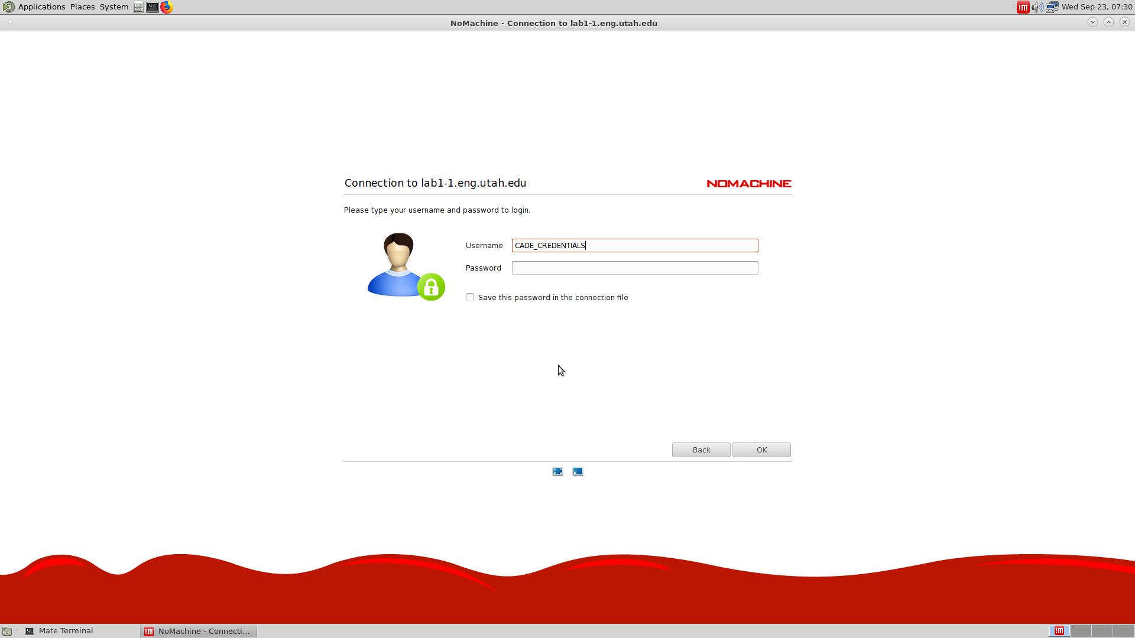Focus the Username field
The image size is (1135, 638).
click(x=635, y=245)
